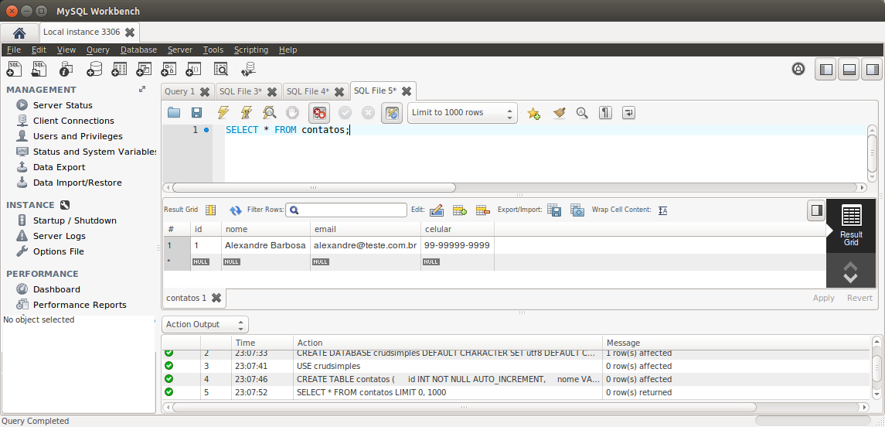The image size is (885, 427).
Task: Open the home screen tab
Action: point(19,32)
